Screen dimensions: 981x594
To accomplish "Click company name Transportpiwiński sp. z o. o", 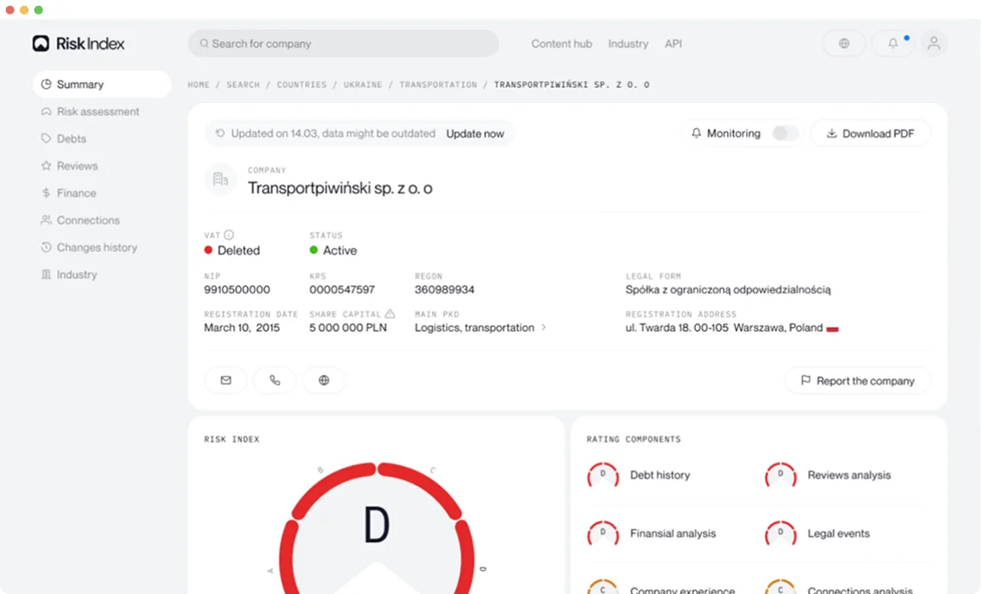I will click(340, 188).
